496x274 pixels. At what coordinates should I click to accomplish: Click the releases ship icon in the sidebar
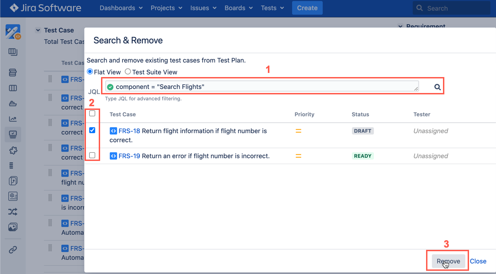pyautogui.click(x=13, y=104)
